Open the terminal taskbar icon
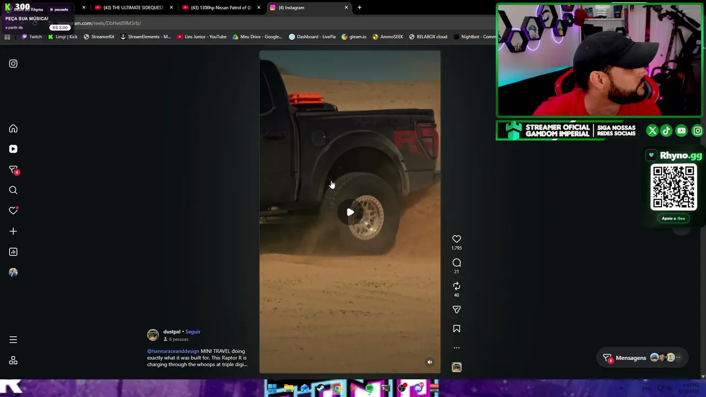 386,389
